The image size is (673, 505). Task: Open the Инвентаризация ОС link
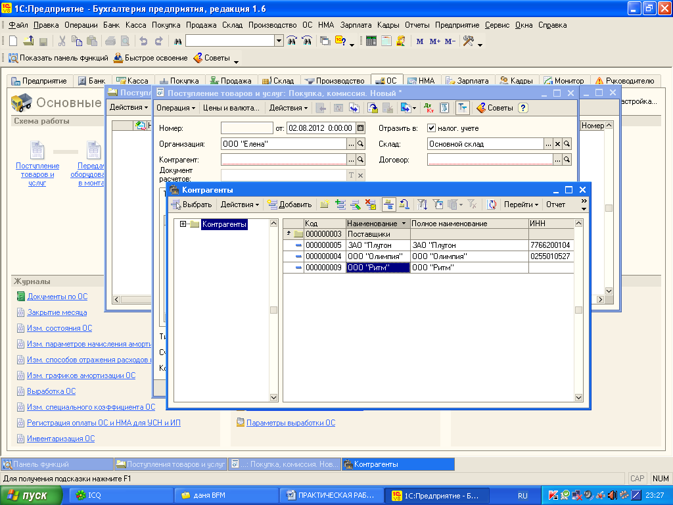61,439
